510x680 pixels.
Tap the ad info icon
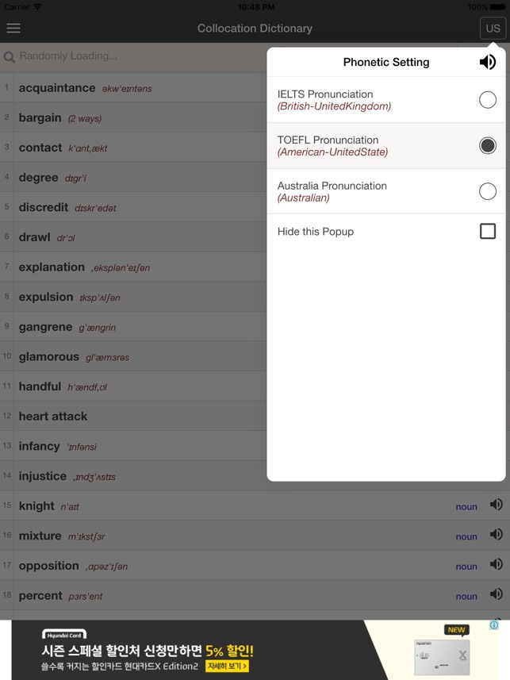click(493, 625)
